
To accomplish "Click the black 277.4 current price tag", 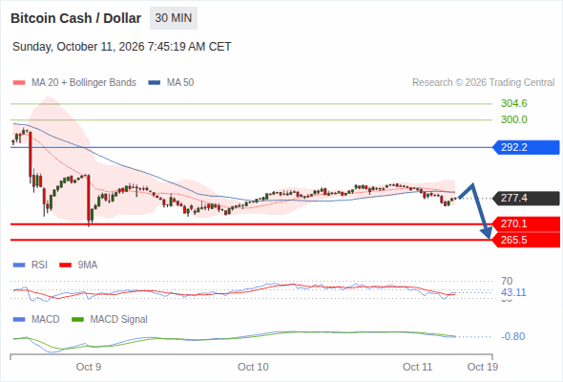I will click(526, 198).
